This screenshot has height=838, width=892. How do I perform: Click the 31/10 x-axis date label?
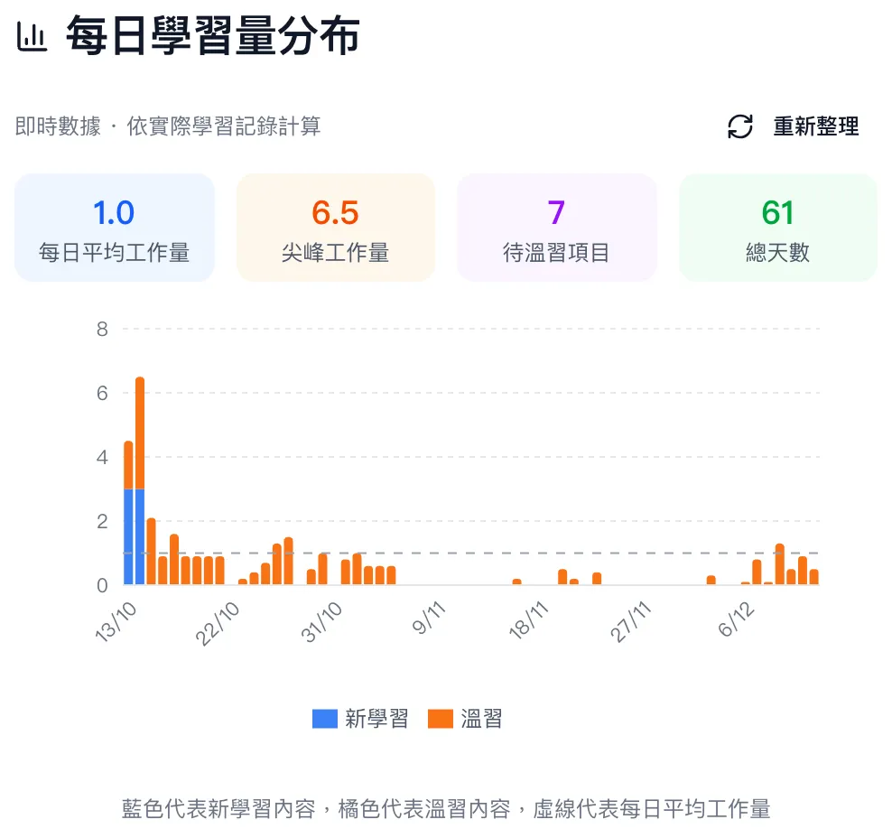322,622
